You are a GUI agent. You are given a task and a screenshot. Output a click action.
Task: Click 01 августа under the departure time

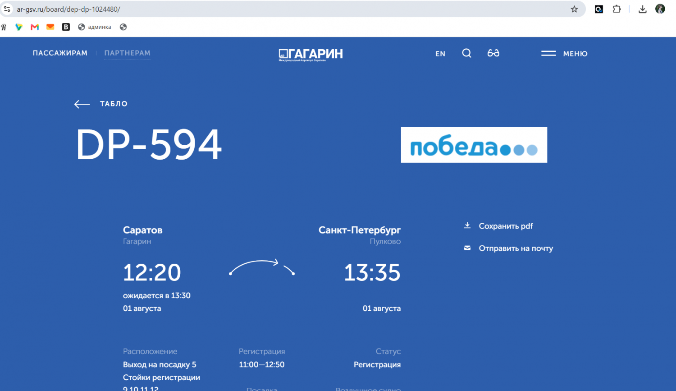click(142, 308)
